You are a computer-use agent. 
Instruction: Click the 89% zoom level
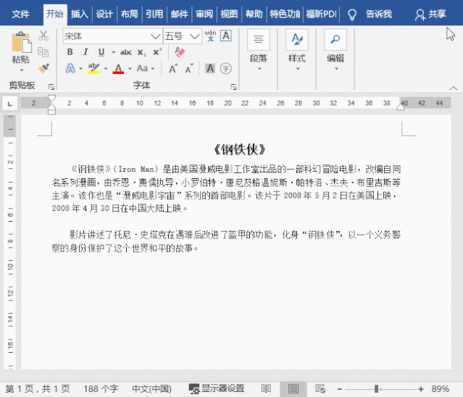coord(440,389)
